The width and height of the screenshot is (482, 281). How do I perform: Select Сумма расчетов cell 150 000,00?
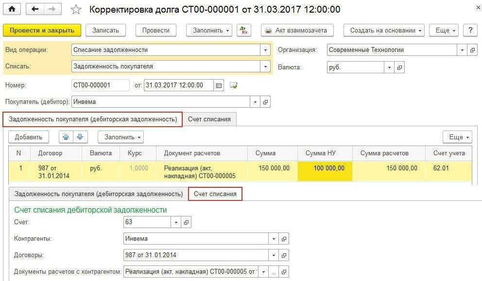pyautogui.click(x=389, y=171)
